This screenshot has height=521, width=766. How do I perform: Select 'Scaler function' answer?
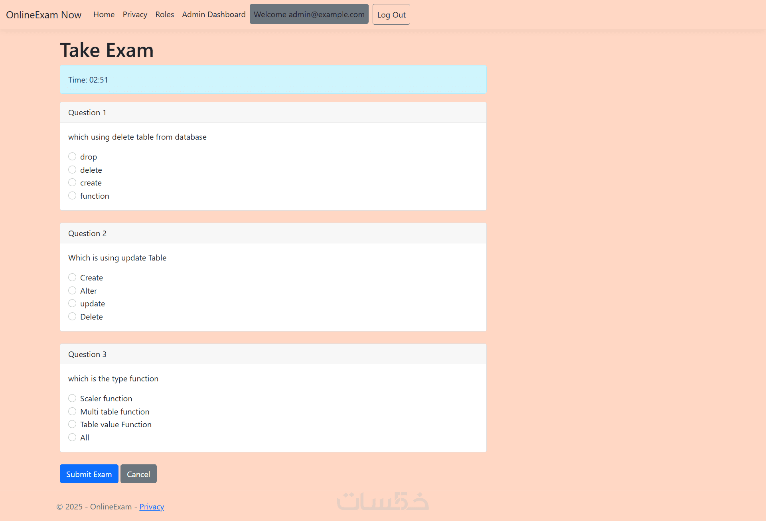(72, 398)
